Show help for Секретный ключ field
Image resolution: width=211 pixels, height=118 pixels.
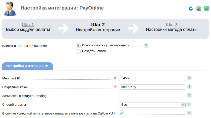point(189,87)
